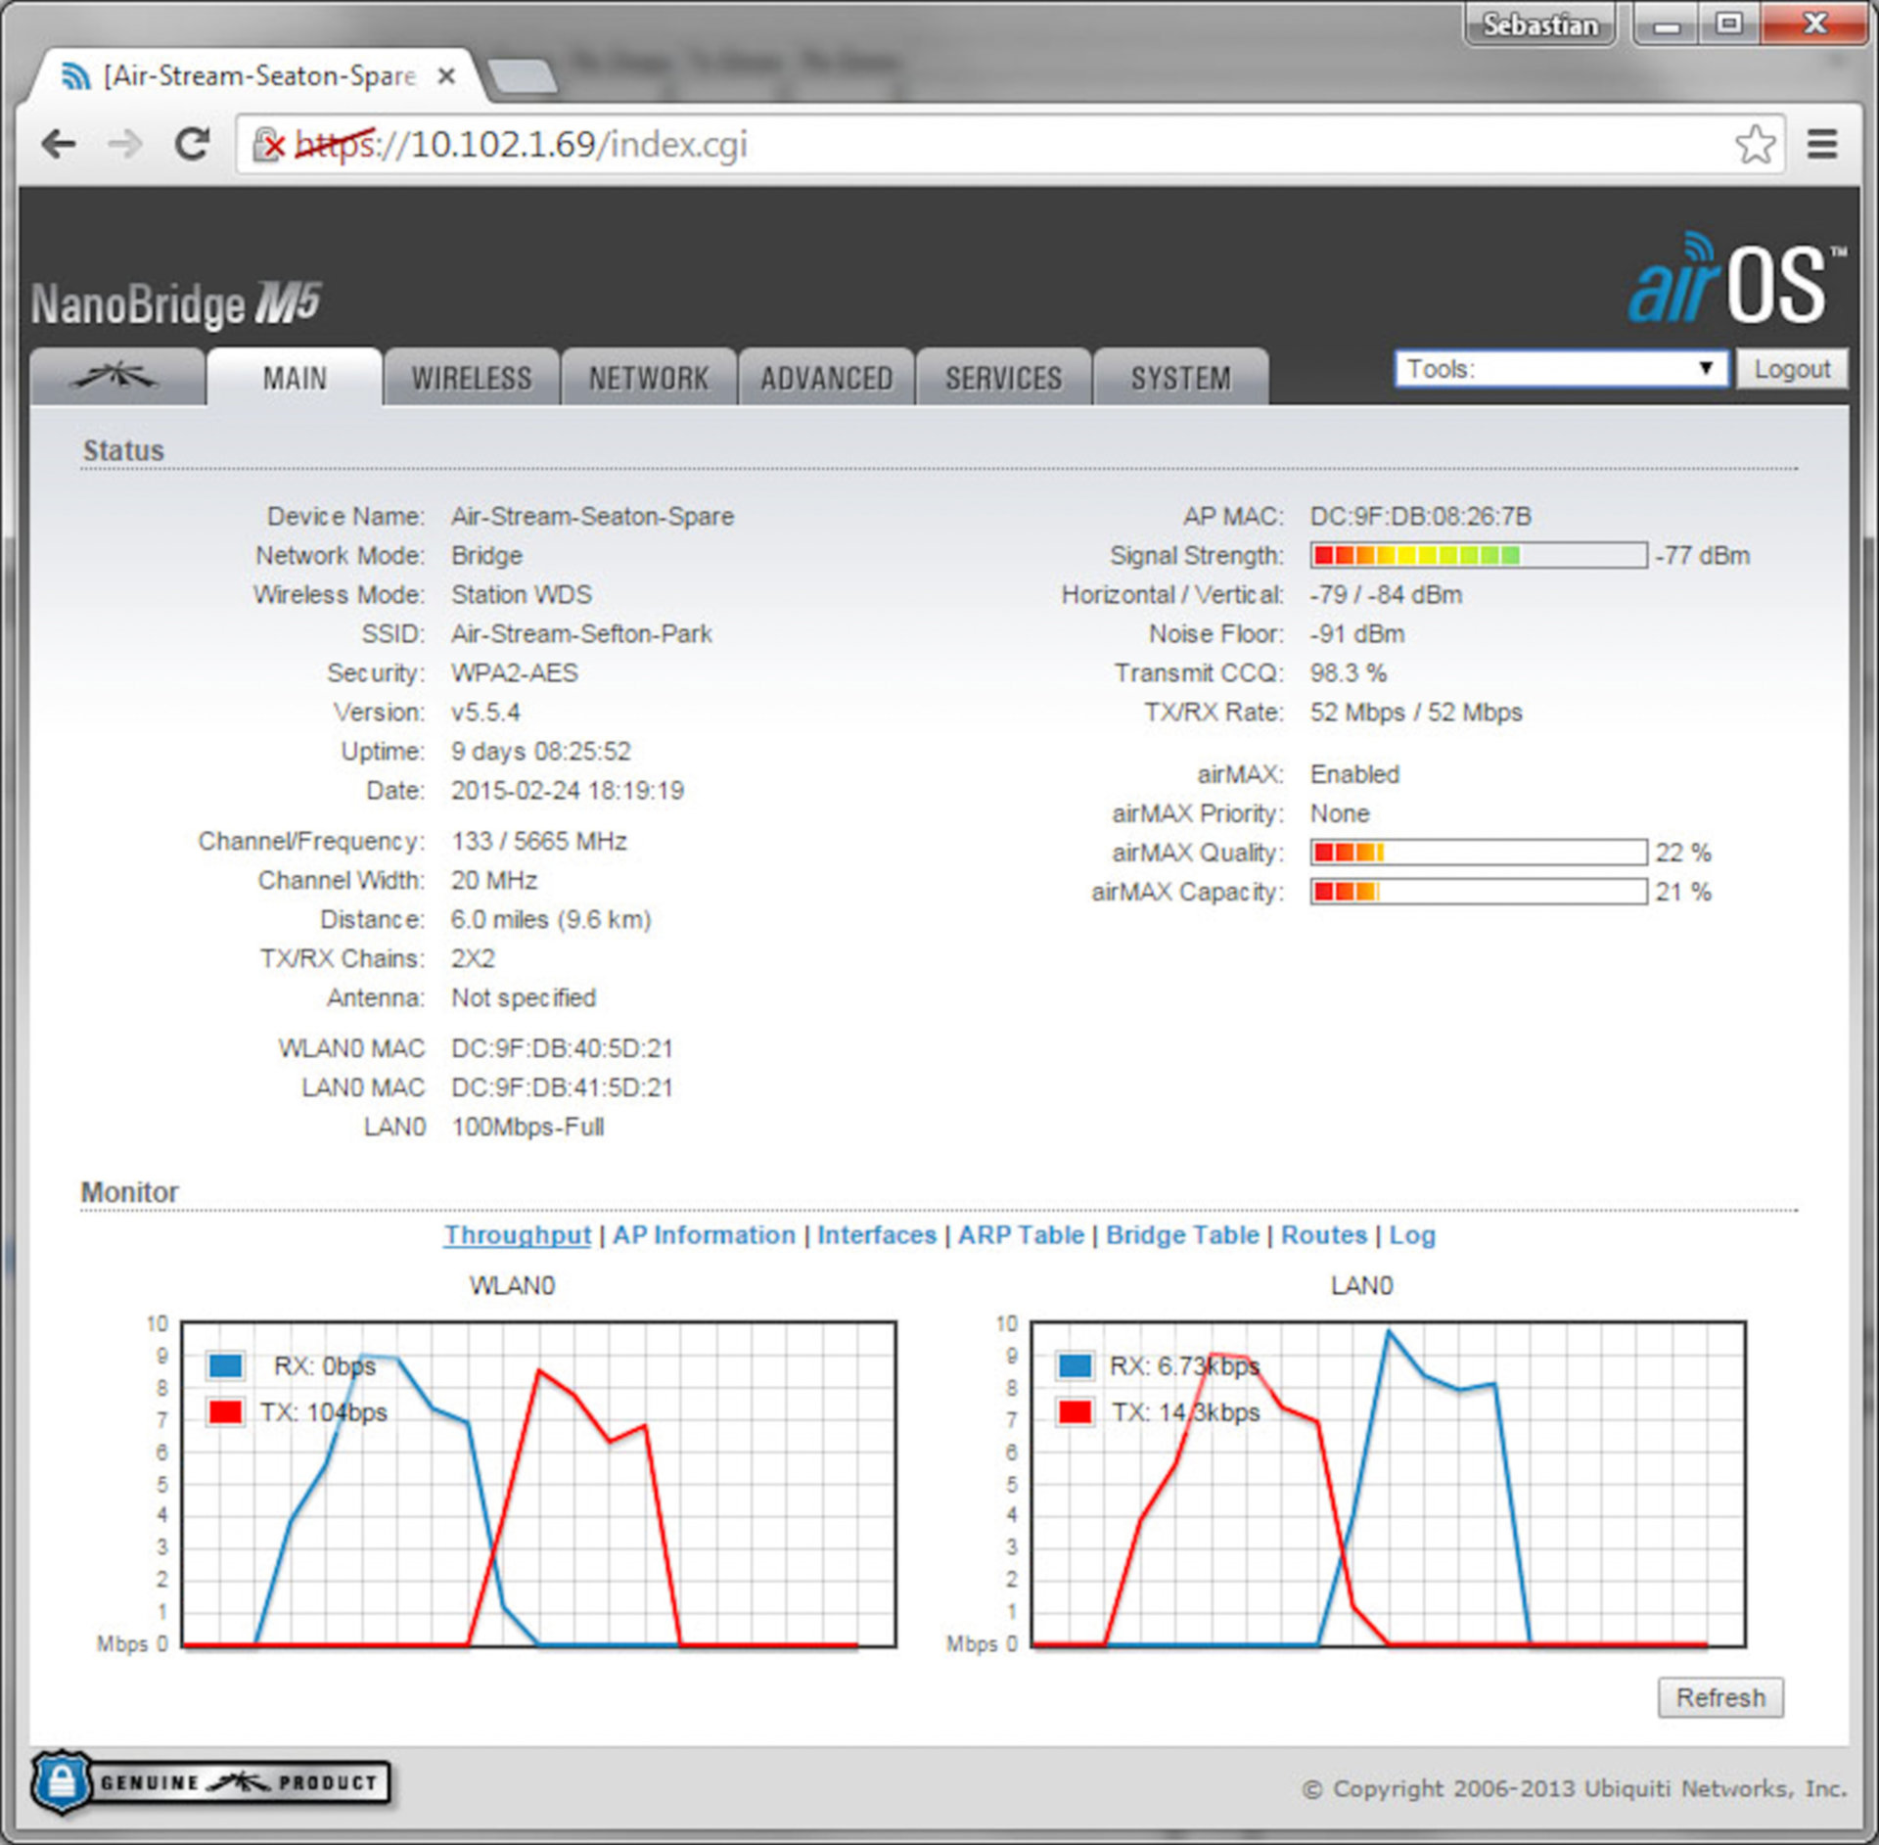
Task: Click the TX/RX Rate 52 Mbps value
Action: point(1416,712)
